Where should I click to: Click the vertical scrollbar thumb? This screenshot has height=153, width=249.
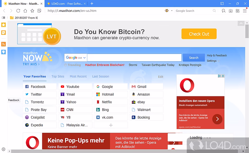click(x=247, y=31)
